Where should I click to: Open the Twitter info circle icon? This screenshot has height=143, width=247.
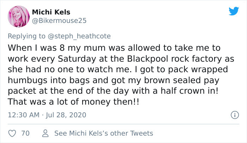coord(233,115)
